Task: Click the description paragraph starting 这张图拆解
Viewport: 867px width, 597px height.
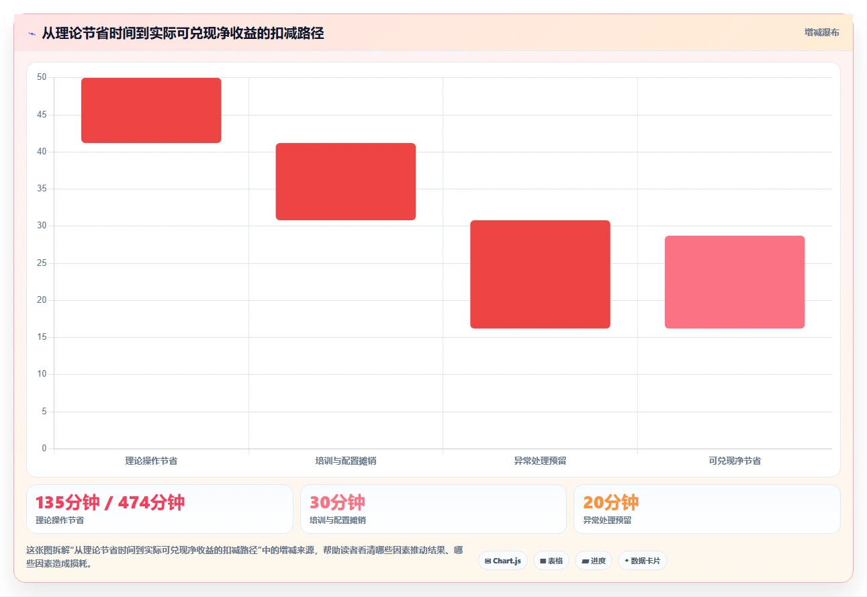Action: (x=244, y=557)
